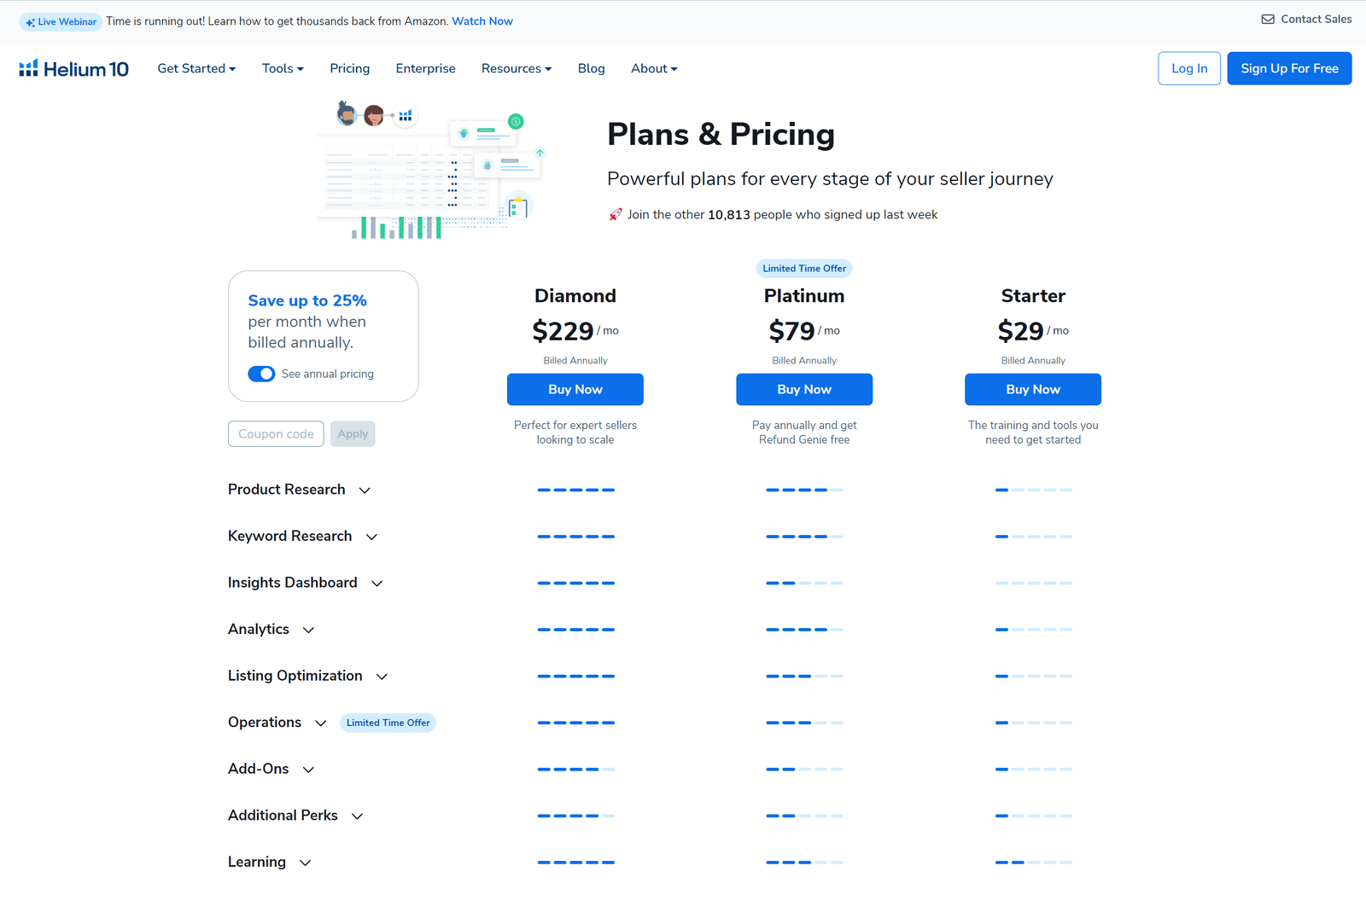
Task: Click Limited Time Offer badge beside Operations
Action: click(x=388, y=723)
